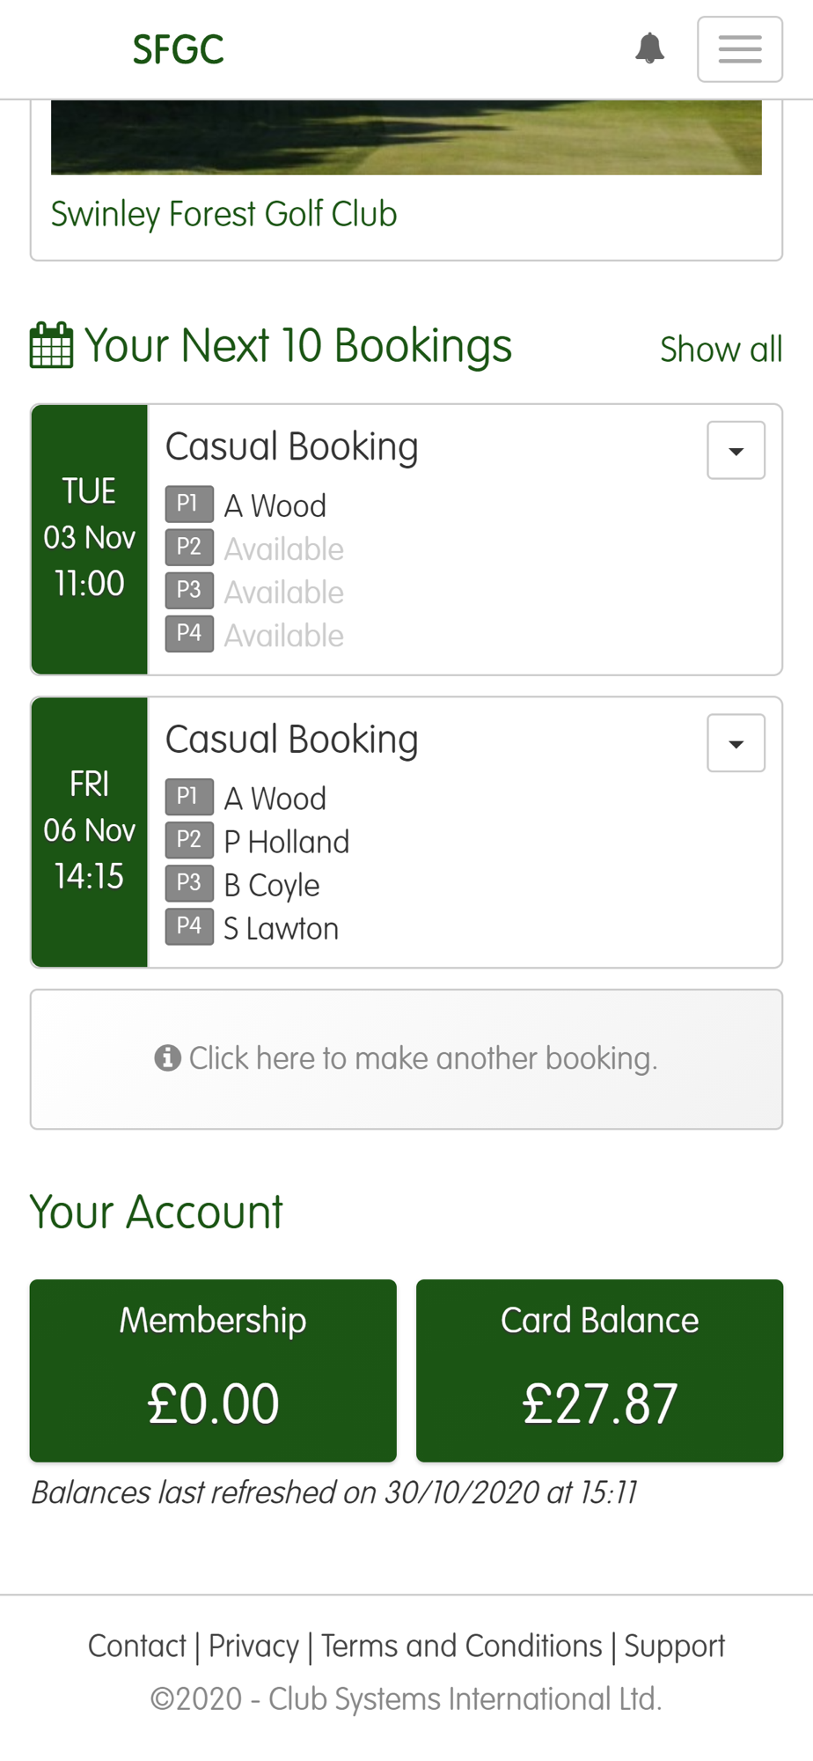The image size is (813, 1761).
Task: Open the hamburger navigation menu
Action: 739,49
